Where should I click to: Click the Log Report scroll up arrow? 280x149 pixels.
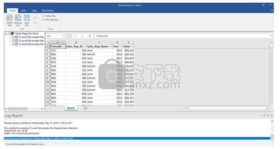[272, 121]
